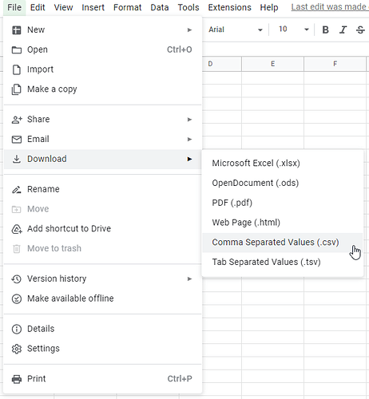The image size is (369, 399).
Task: Download as OpenDocument (.ods)
Action: [x=283, y=183]
